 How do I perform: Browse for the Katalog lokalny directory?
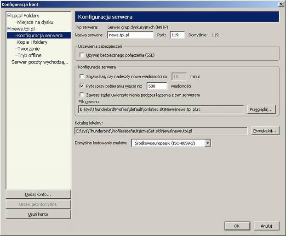tap(265, 131)
